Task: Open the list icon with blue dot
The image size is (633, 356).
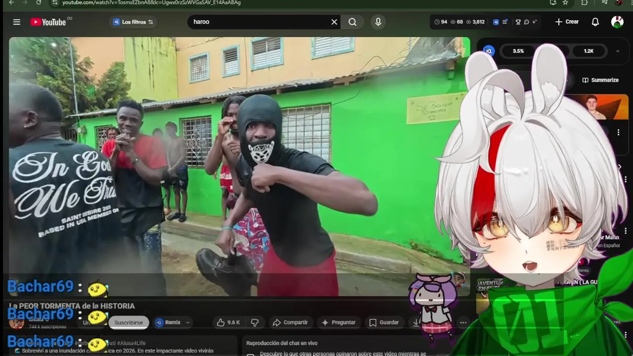Action: pos(505,22)
